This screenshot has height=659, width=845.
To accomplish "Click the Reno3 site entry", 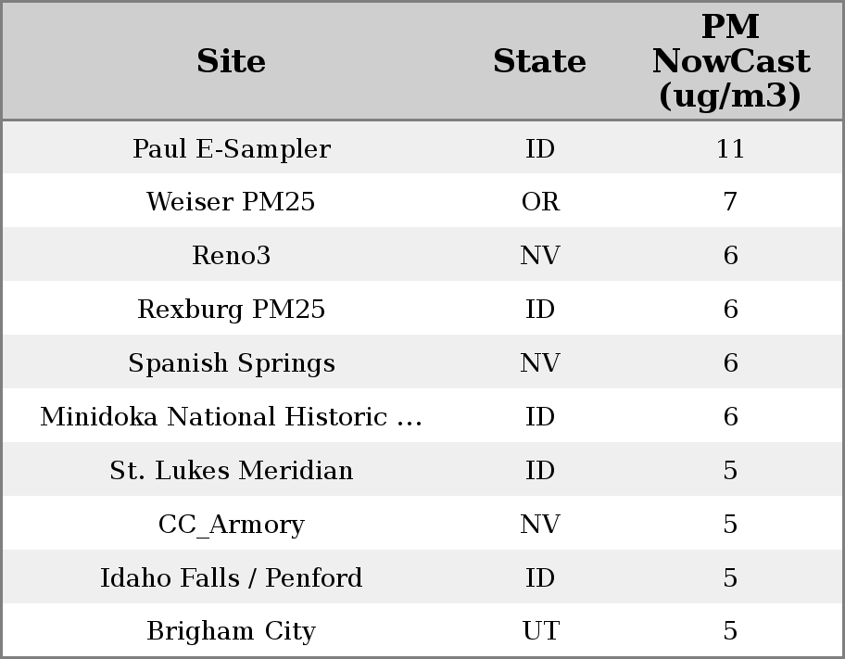I will coord(231,256).
